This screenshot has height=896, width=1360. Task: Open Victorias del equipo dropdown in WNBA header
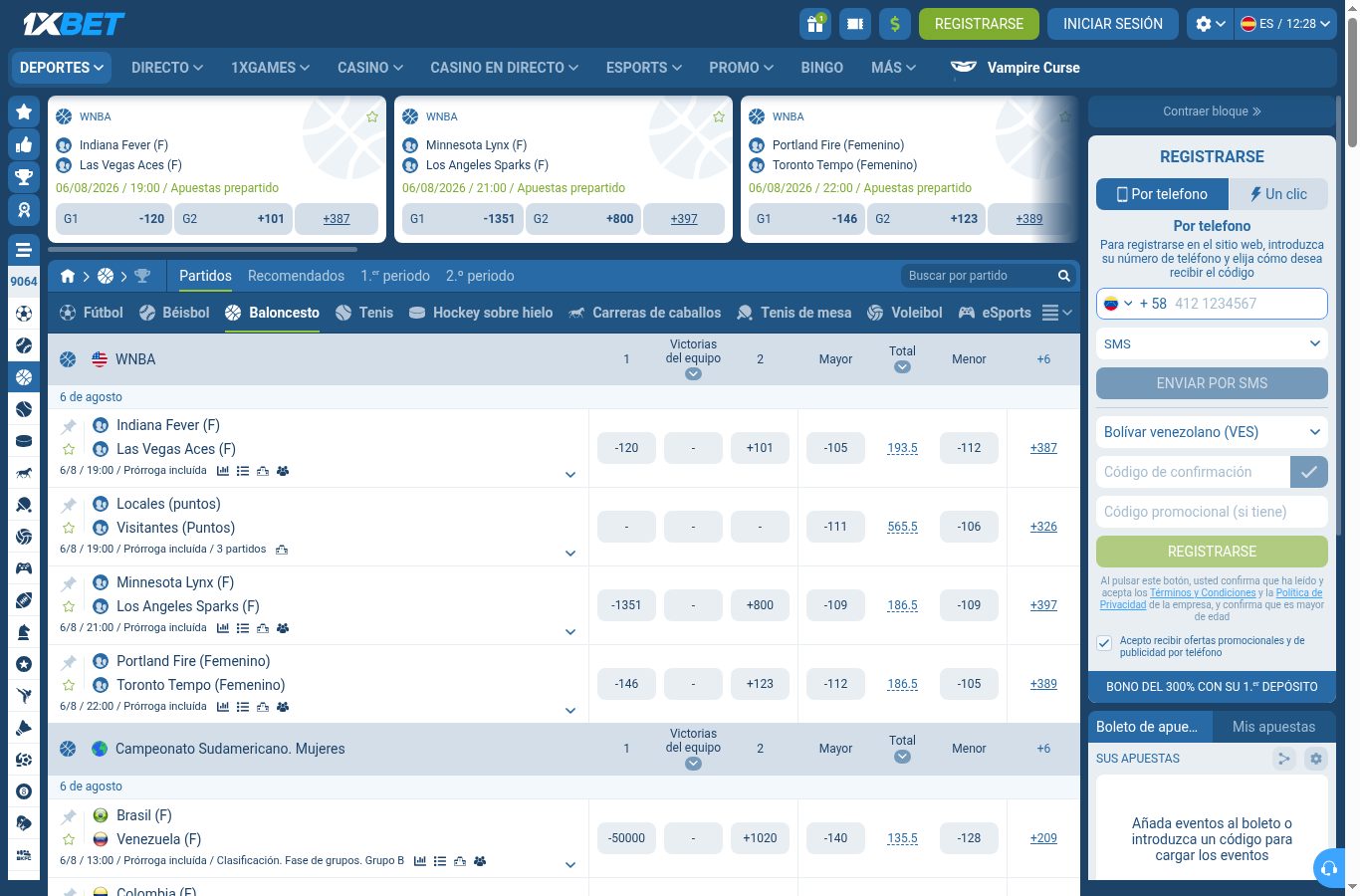tap(693, 374)
